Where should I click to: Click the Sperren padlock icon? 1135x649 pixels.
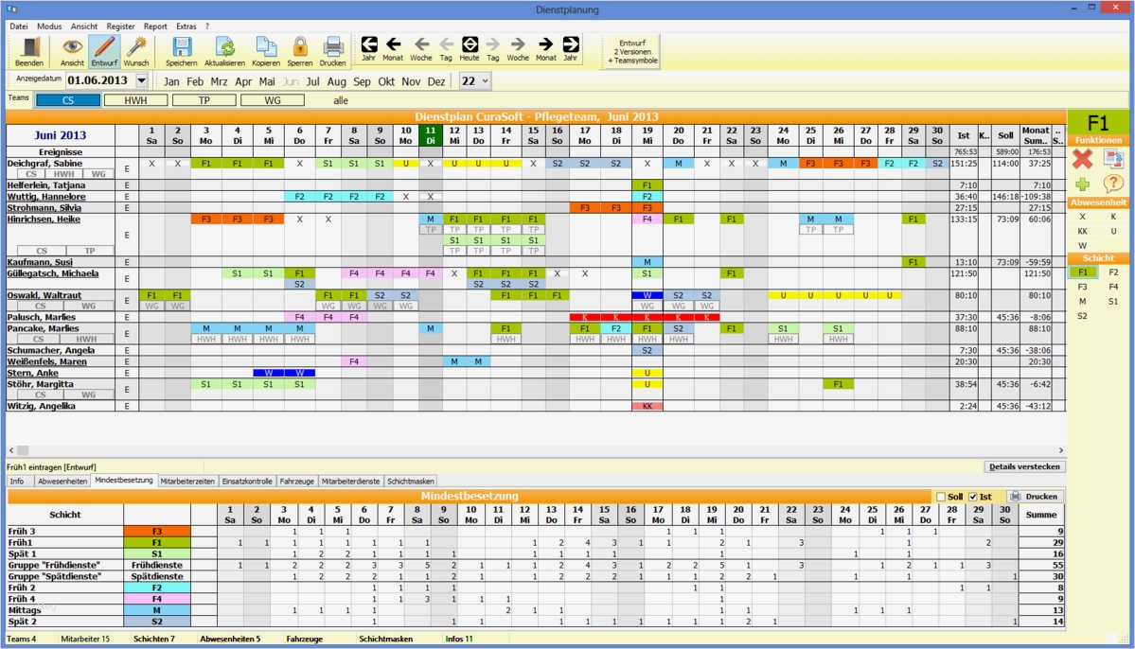(x=301, y=47)
